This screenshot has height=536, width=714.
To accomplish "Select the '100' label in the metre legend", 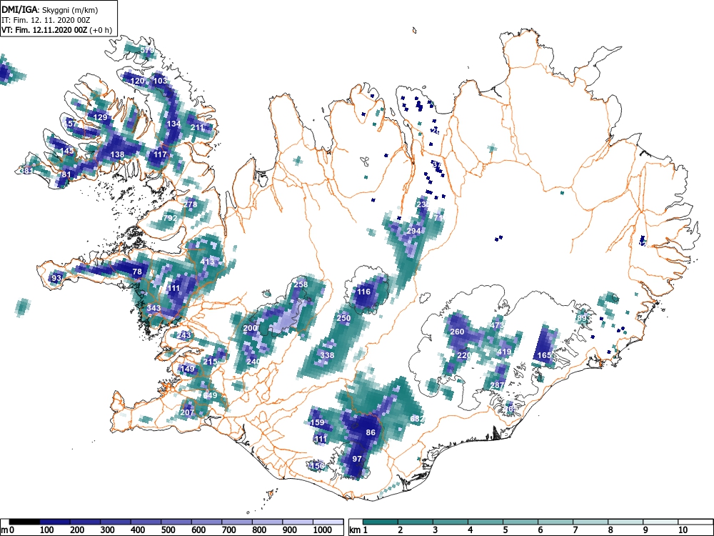I will (x=47, y=530).
